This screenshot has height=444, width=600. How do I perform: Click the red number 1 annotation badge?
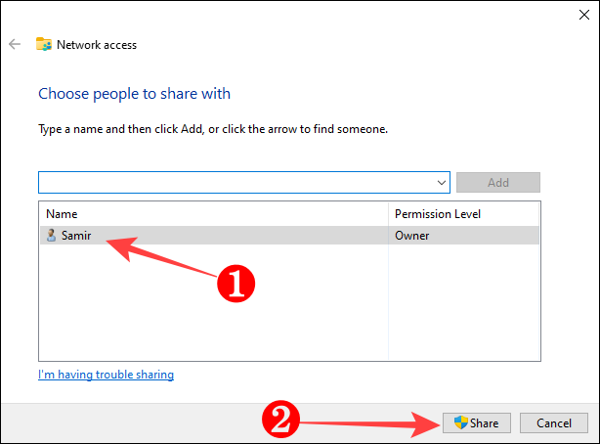click(x=236, y=285)
